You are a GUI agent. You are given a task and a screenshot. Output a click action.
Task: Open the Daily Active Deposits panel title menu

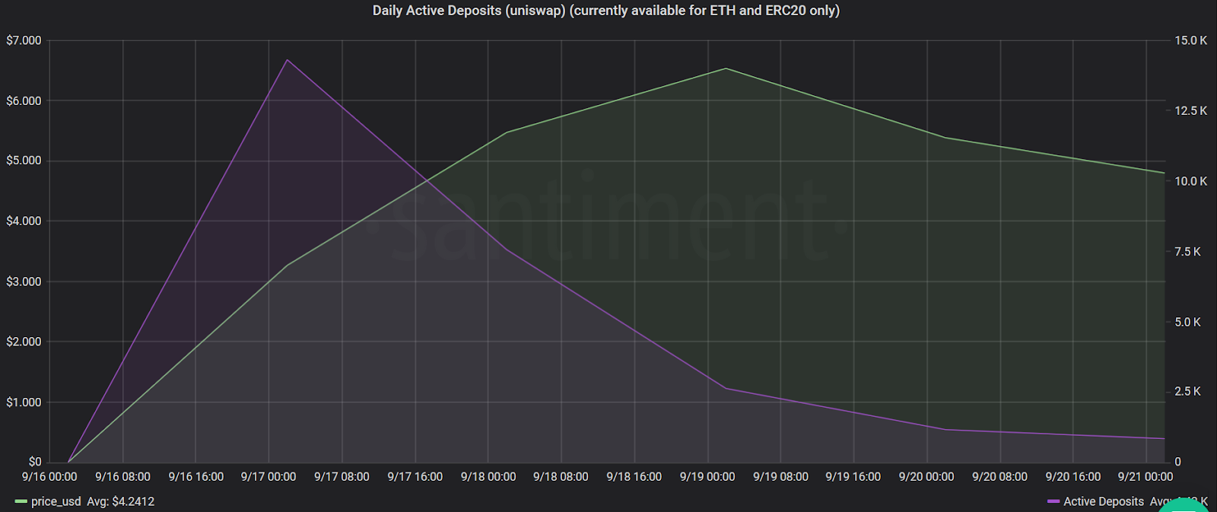pos(606,11)
